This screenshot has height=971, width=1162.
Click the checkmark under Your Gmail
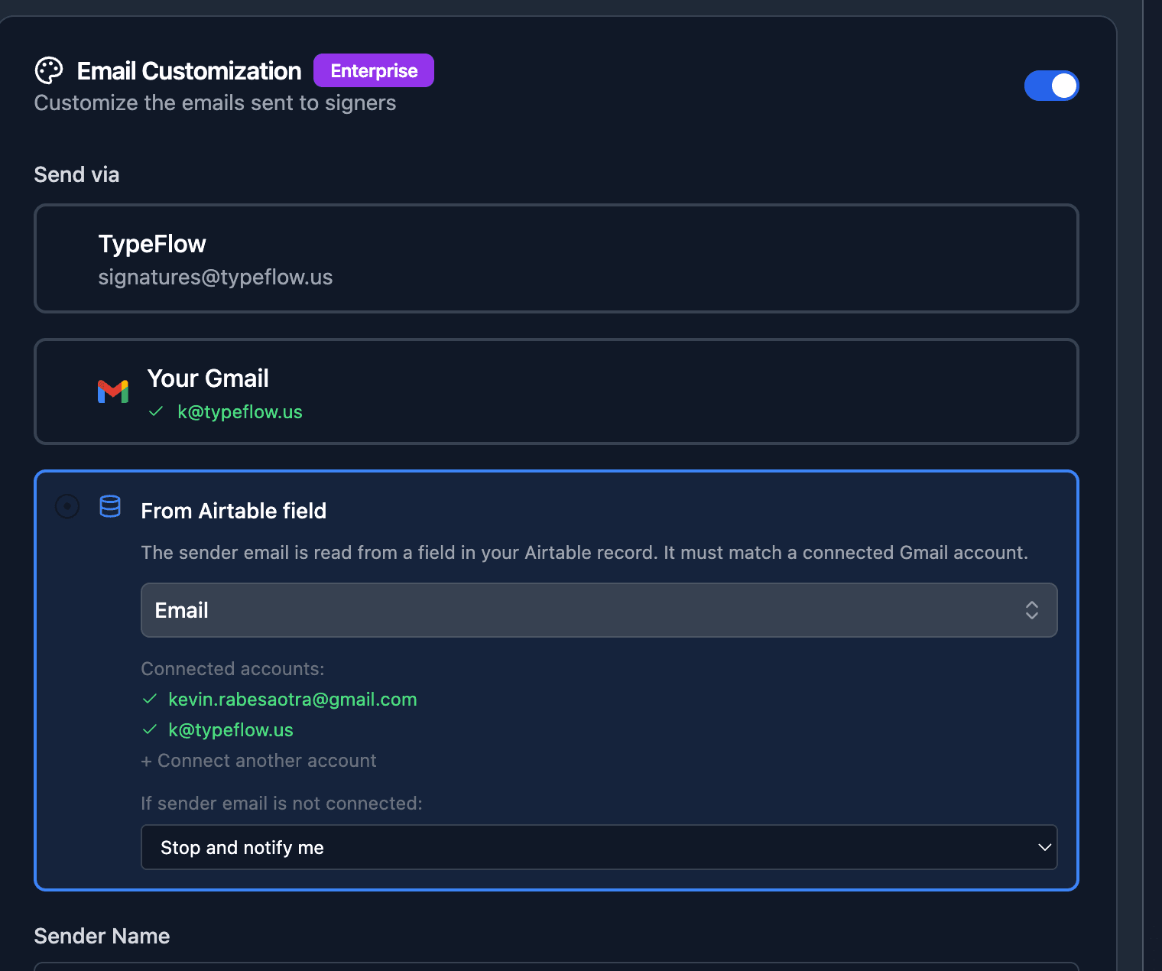tap(156, 411)
